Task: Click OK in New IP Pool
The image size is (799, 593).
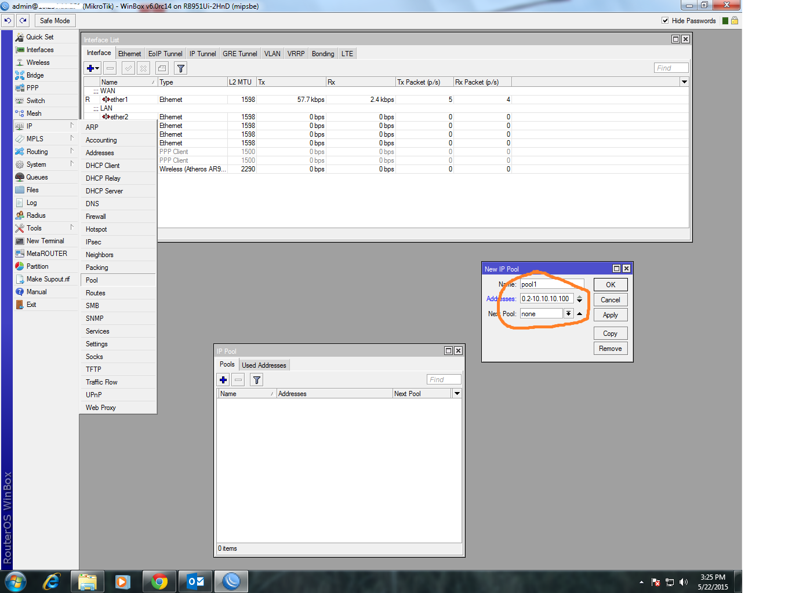Action: [611, 285]
